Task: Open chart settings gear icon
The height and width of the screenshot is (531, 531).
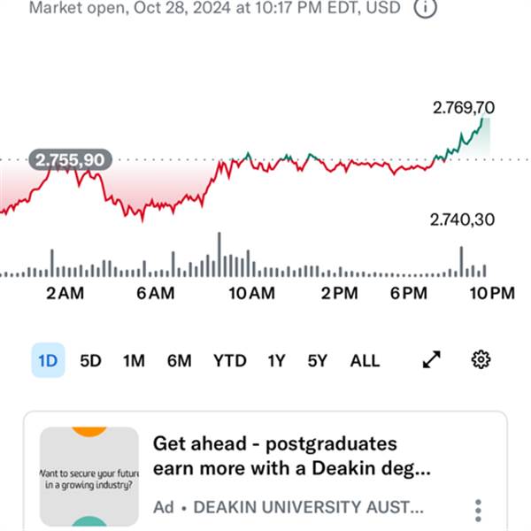Action: [x=481, y=359]
